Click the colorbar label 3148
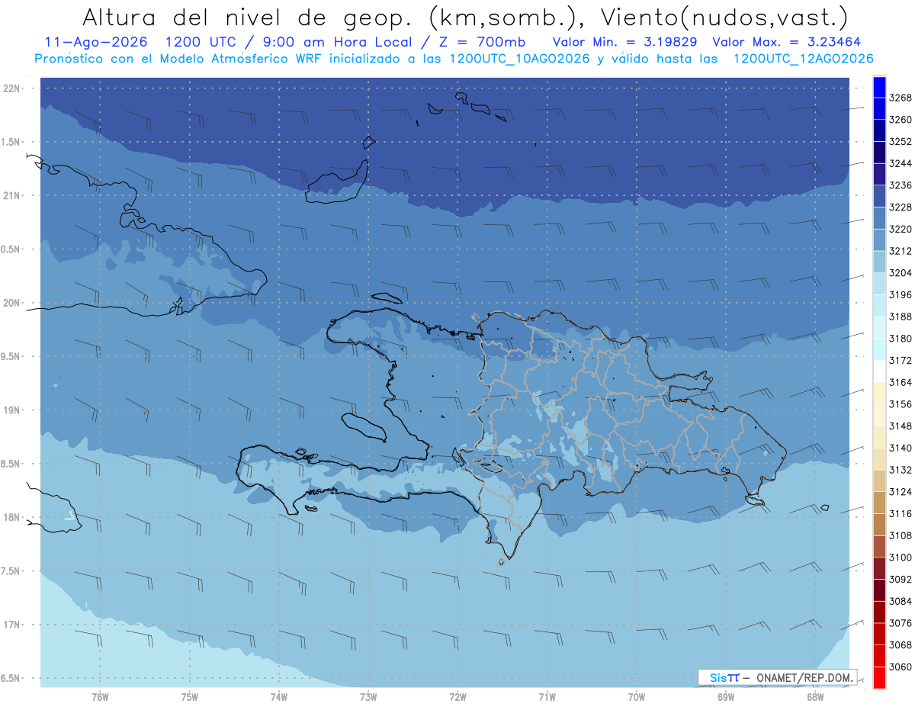Screen dimensions: 915x707 tap(901, 426)
